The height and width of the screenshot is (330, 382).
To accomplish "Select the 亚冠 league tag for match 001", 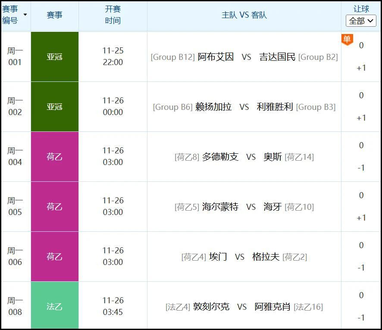I will 55,57.
